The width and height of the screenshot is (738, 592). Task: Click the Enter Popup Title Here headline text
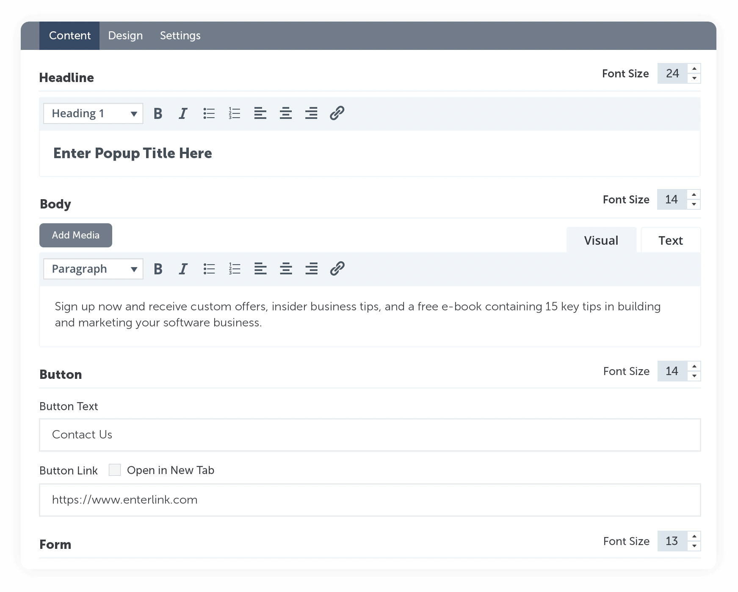133,153
